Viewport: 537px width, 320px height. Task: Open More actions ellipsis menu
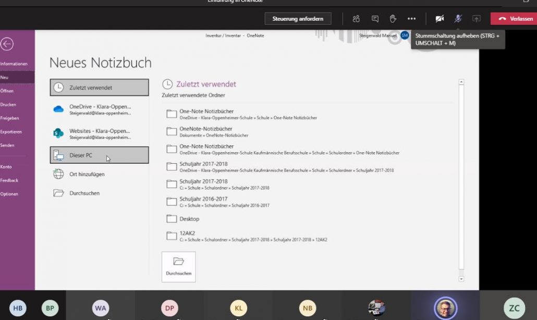point(412,19)
